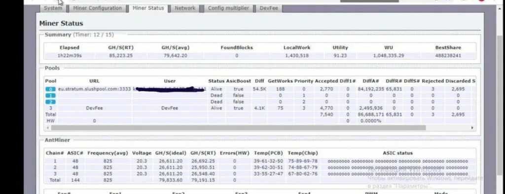Select the Miner Status tab
The image size is (505, 194).
(x=148, y=8)
